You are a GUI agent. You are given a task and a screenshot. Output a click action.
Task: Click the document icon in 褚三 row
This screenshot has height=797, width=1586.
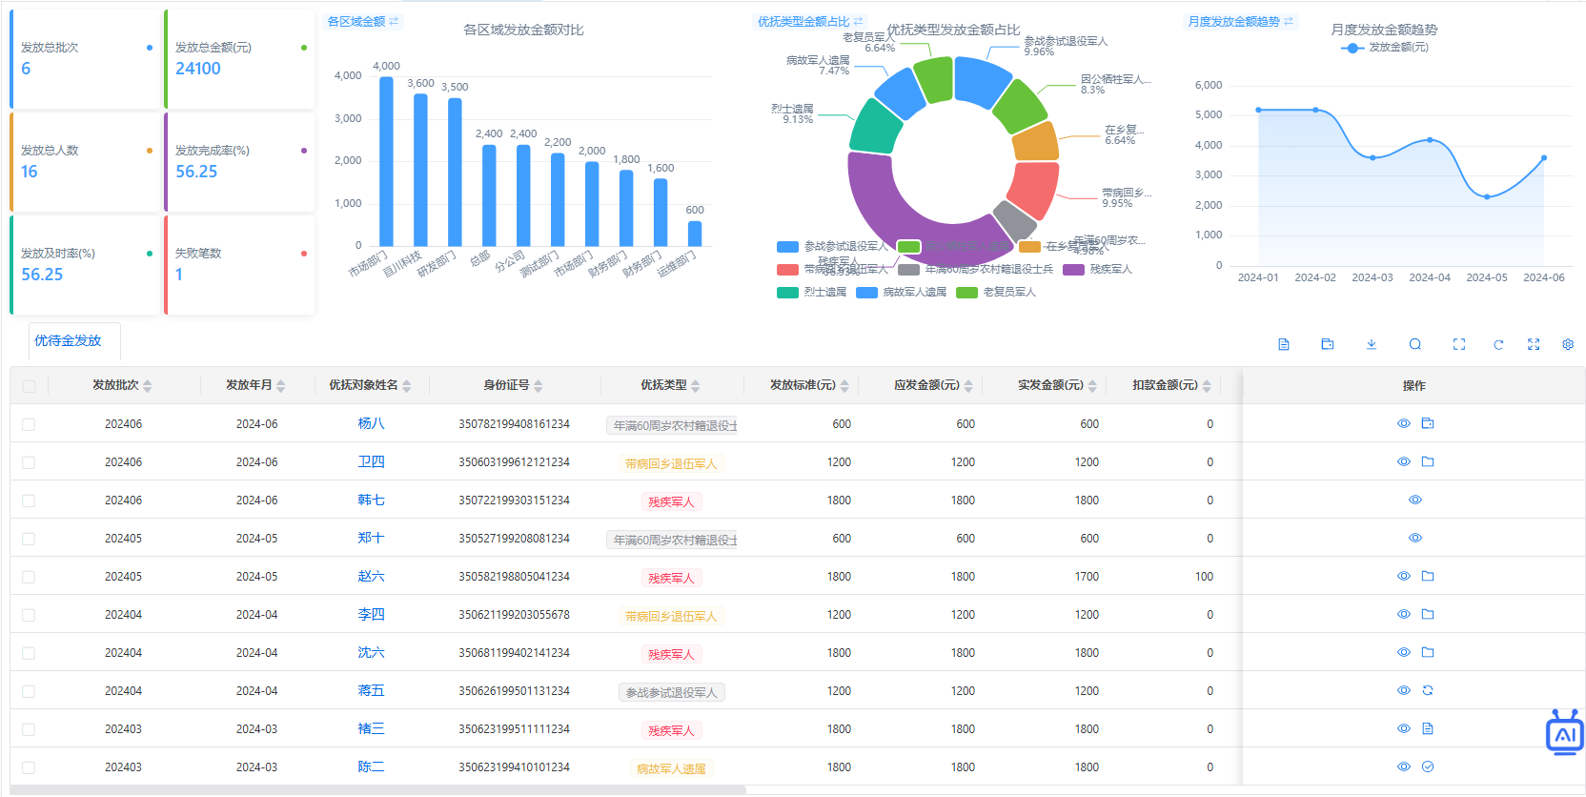pyautogui.click(x=1428, y=728)
